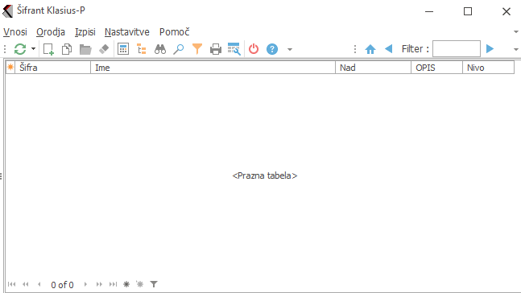Go to last record navigator button
Viewport: 521px width, 293px height.
113,284
